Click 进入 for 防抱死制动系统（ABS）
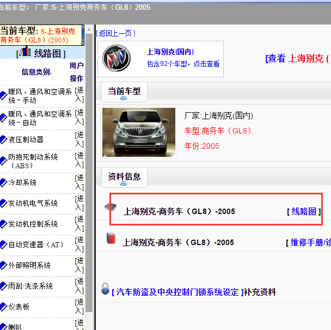 (x=79, y=160)
